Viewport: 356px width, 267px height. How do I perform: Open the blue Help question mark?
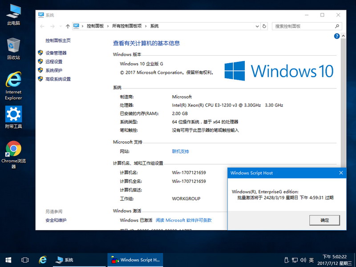[x=337, y=36]
